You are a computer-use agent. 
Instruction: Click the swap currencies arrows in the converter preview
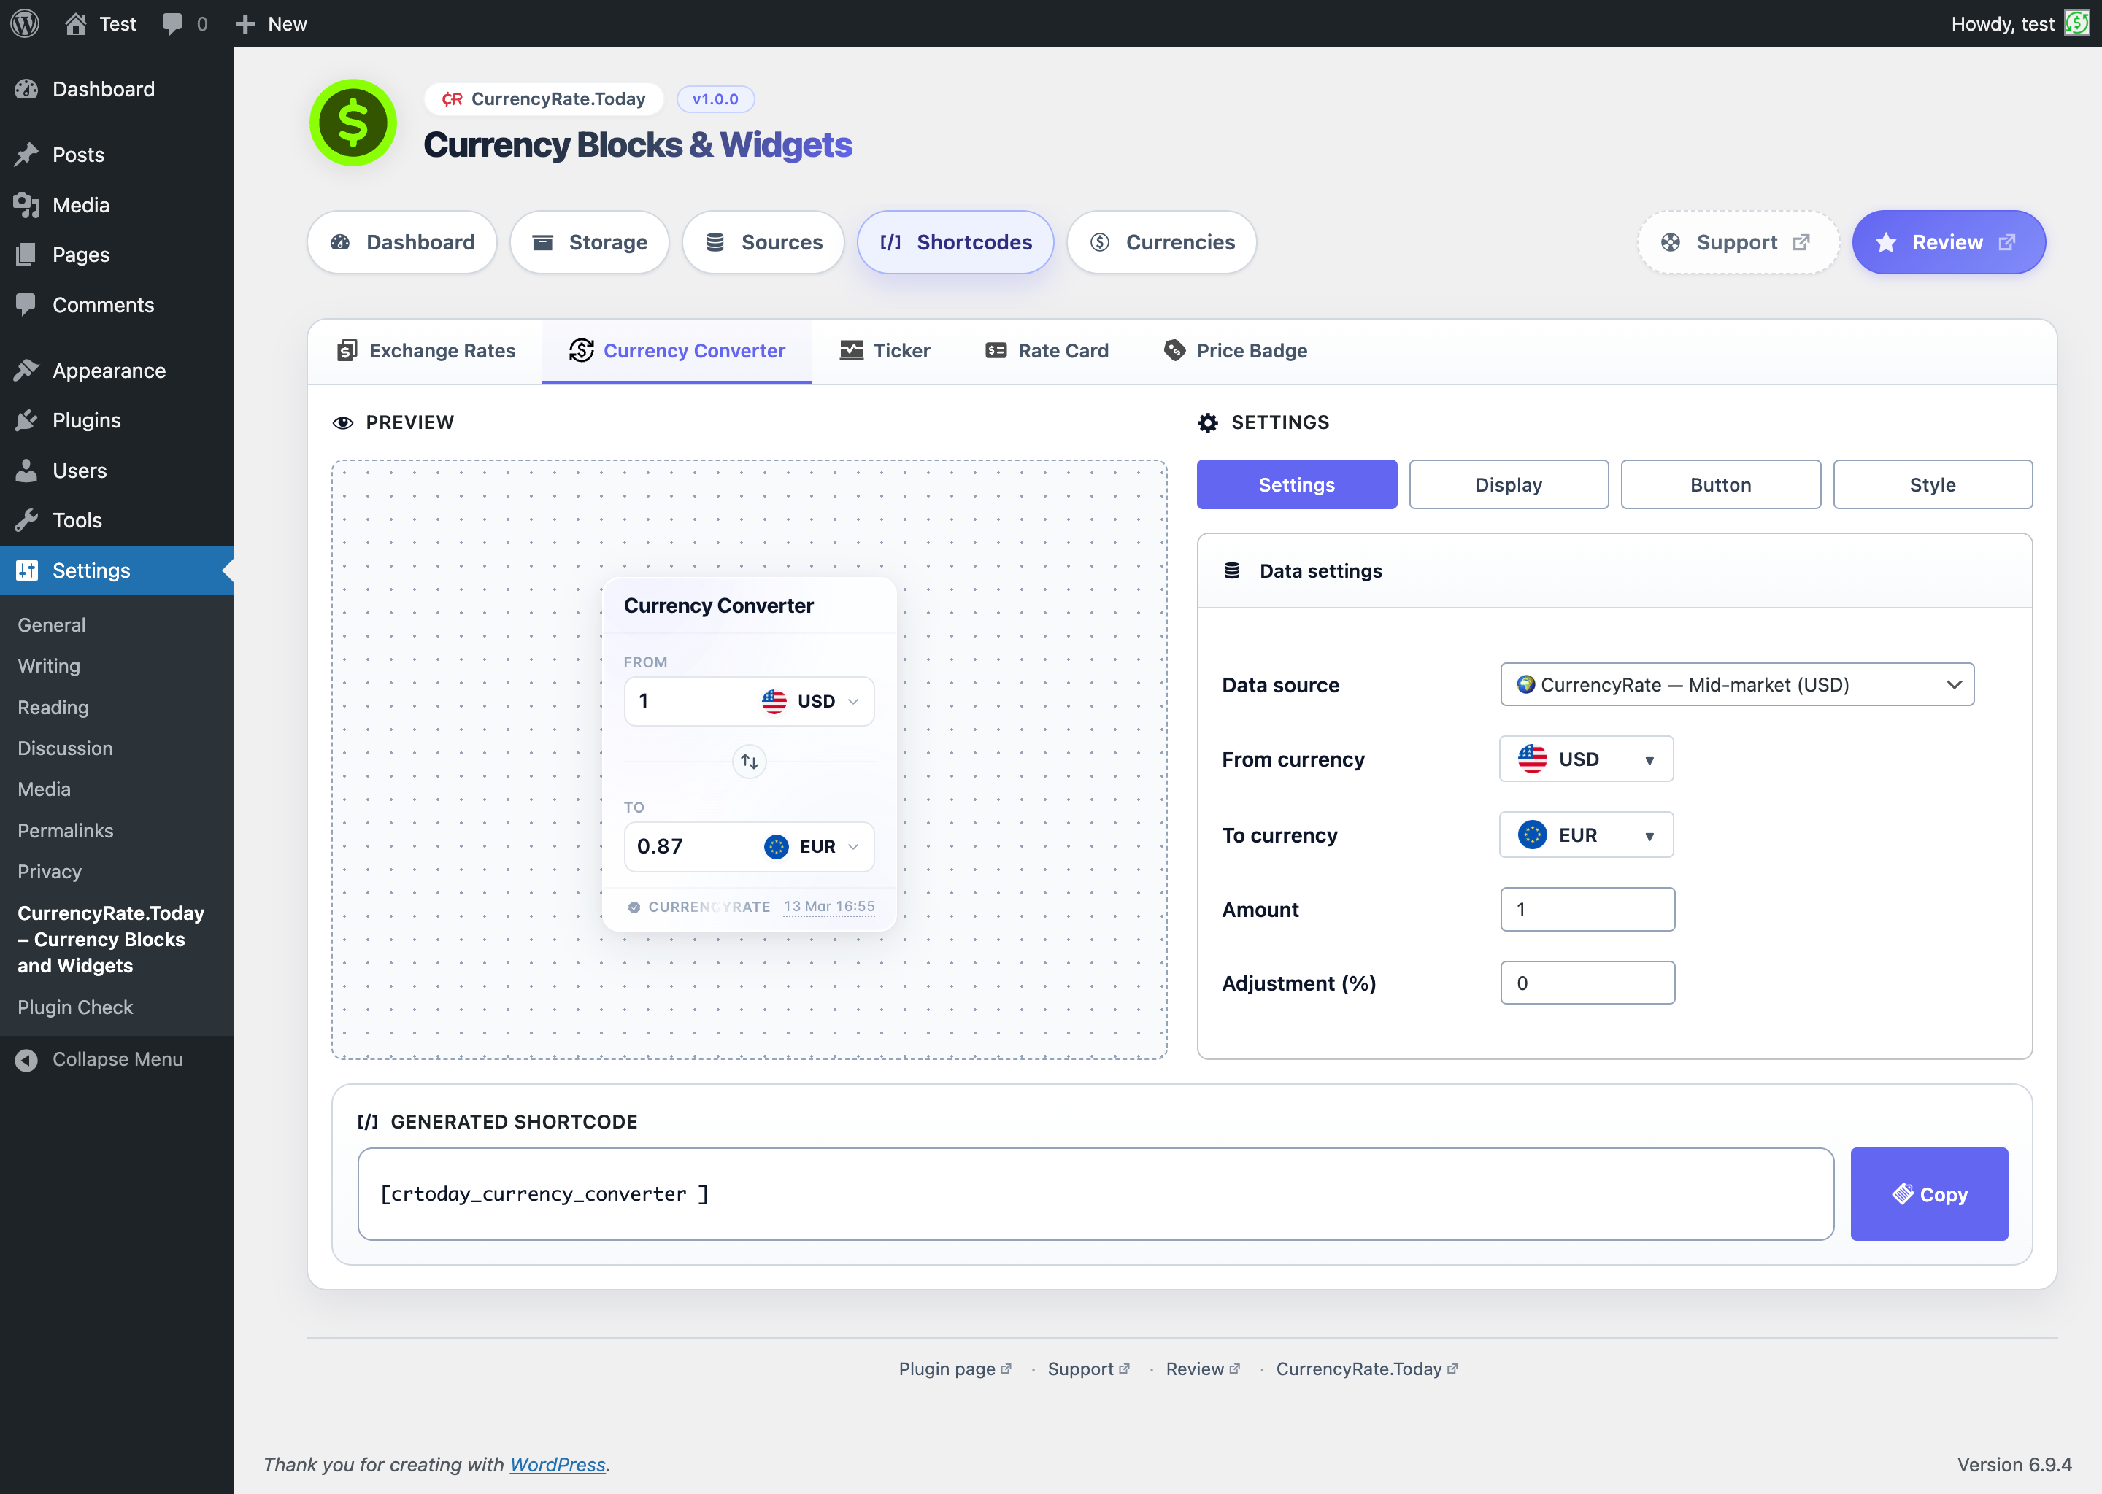click(x=748, y=761)
